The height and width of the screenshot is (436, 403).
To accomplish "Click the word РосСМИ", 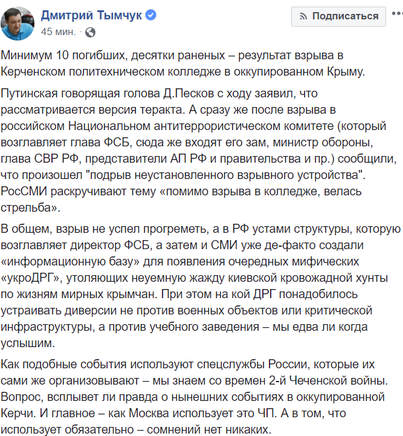I will click(24, 192).
